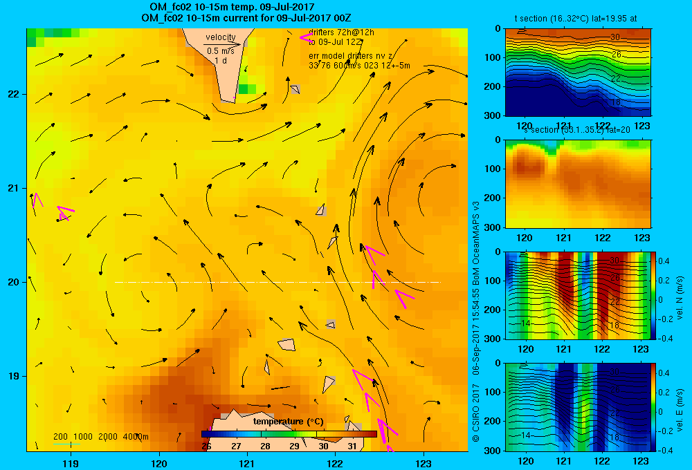Click the vel. N colorbar strip
This screenshot has width=692, height=470.
coord(654,295)
